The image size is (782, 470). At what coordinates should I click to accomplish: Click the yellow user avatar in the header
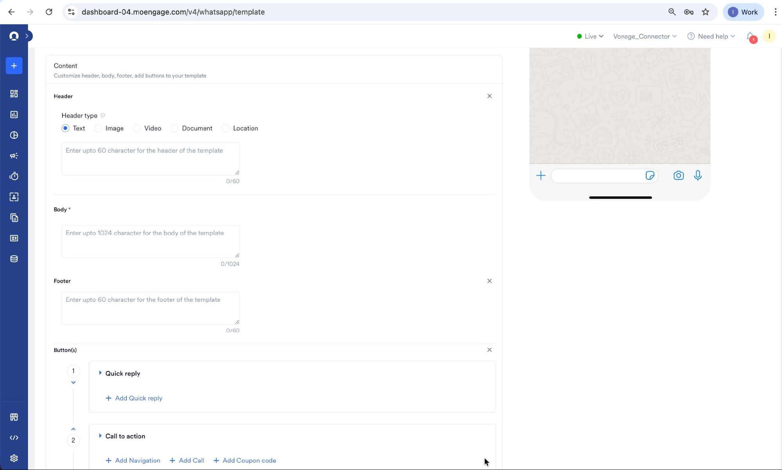[x=769, y=36]
